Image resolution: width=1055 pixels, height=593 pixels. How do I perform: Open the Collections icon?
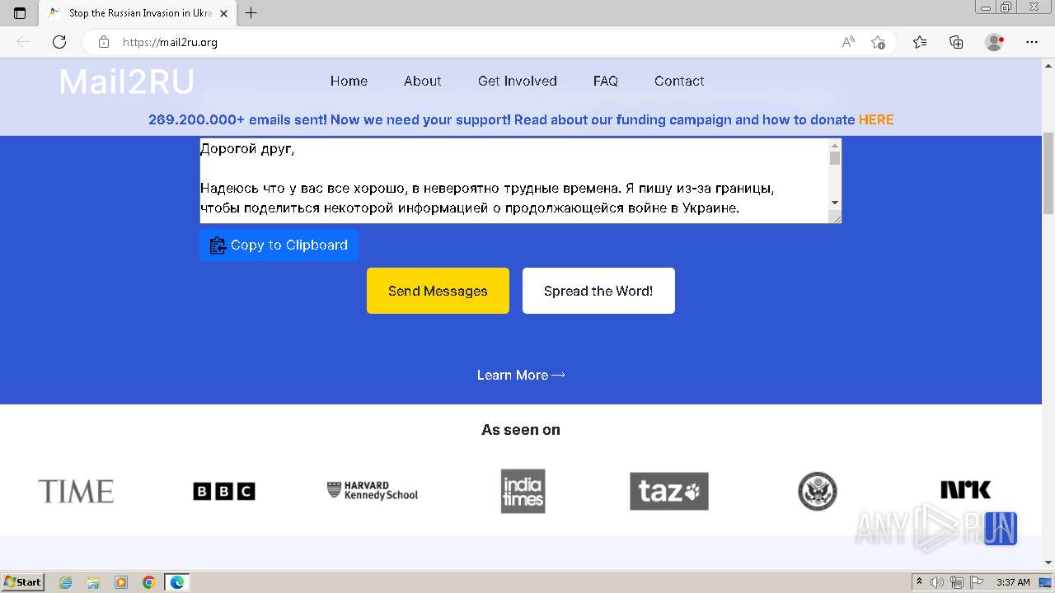[x=956, y=42]
